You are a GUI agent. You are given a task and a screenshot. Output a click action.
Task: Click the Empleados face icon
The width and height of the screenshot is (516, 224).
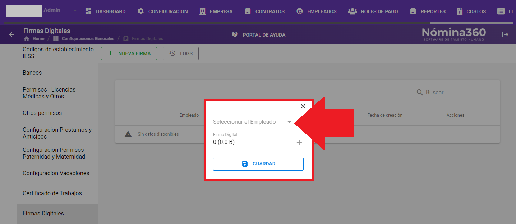coord(300,11)
